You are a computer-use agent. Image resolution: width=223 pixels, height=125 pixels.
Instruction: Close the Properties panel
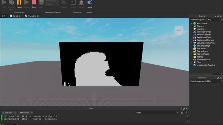(221, 78)
